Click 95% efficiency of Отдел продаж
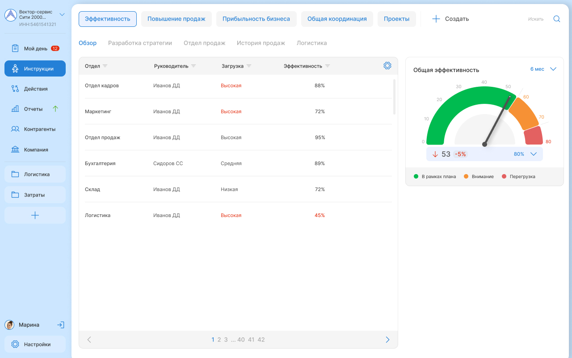This screenshot has width=572, height=358. click(320, 137)
